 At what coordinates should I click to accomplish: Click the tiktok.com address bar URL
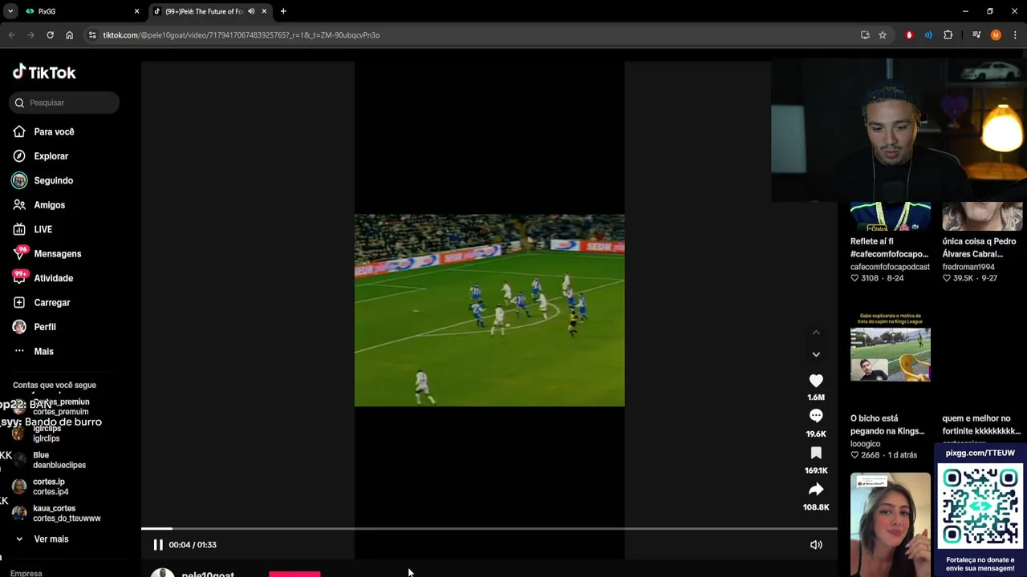tap(241, 35)
